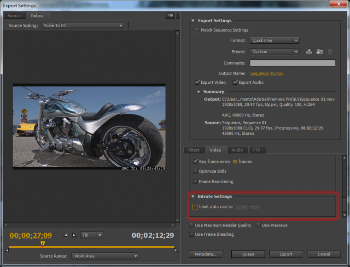
Task: Click the Set Out Point triangle icon
Action: tap(74, 235)
